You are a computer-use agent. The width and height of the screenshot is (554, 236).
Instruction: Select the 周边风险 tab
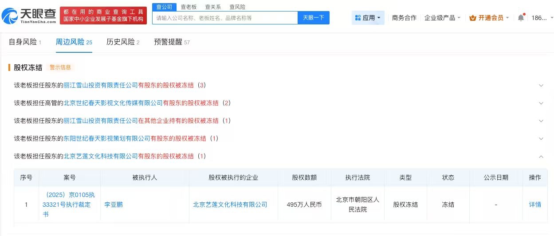tap(74, 42)
